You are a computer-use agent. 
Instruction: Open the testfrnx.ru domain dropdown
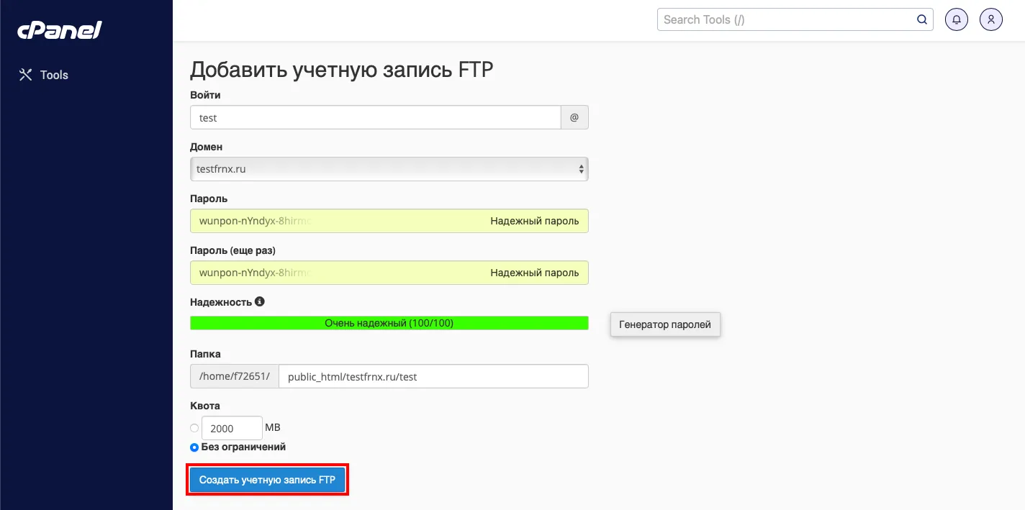(389, 169)
